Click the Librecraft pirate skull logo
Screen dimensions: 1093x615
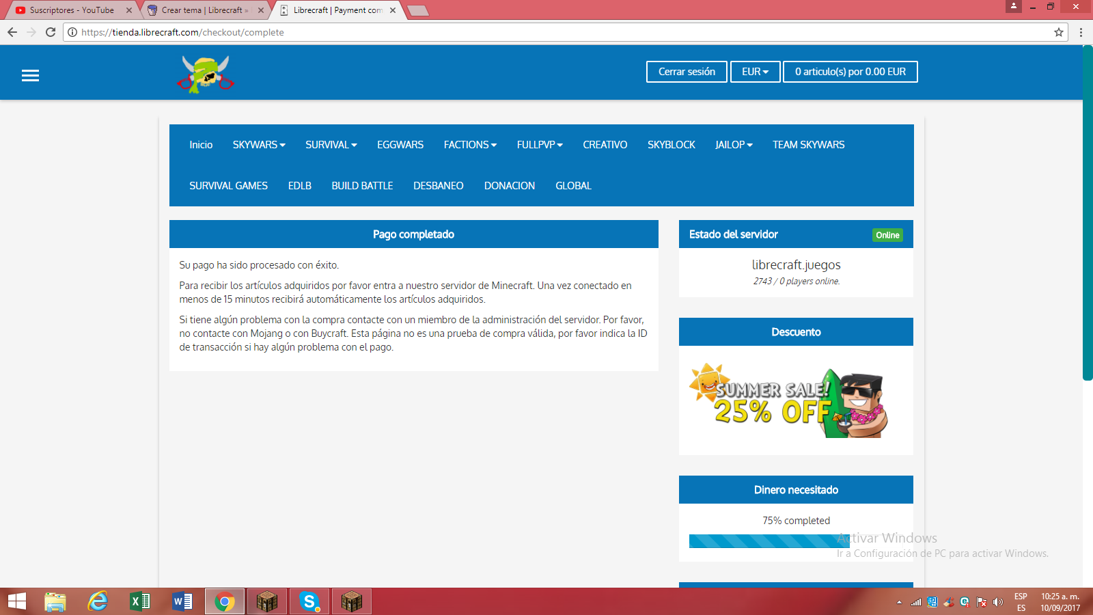(206, 74)
